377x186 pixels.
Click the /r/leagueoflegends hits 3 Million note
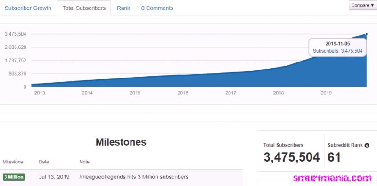coord(134,177)
